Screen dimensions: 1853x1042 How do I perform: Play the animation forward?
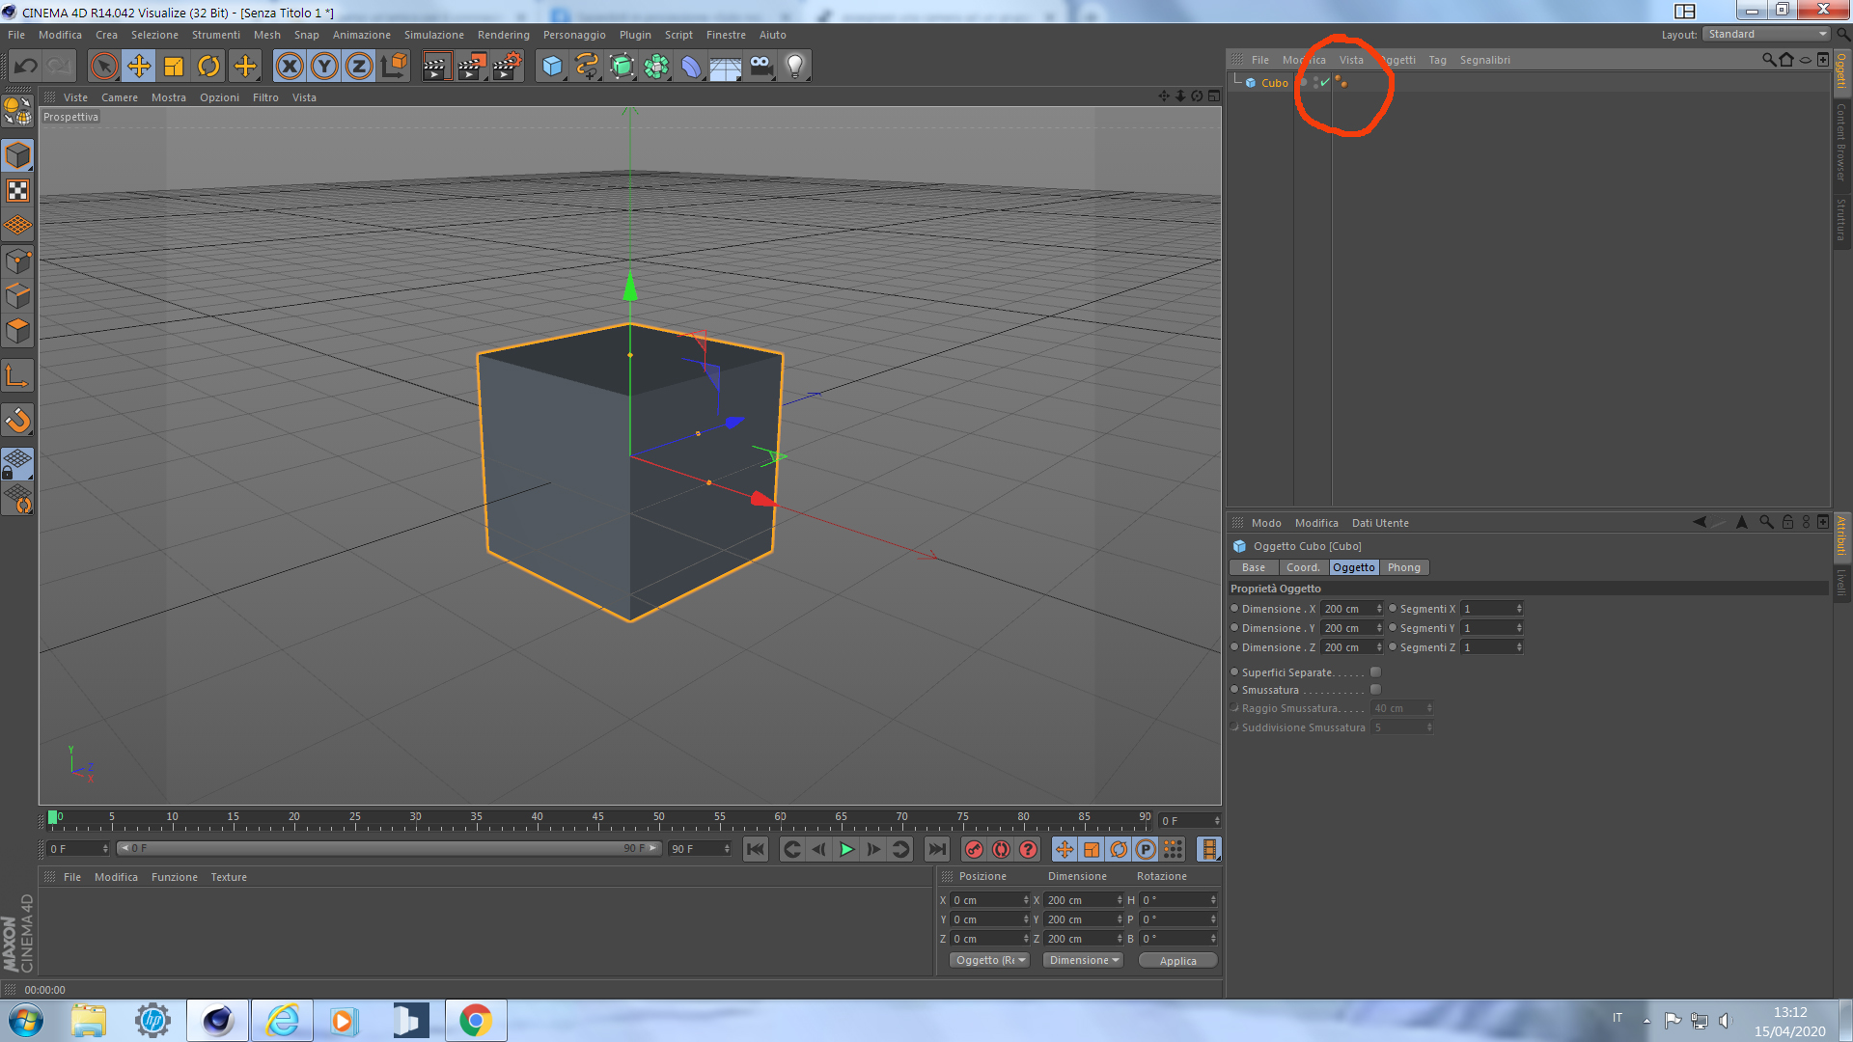846,849
